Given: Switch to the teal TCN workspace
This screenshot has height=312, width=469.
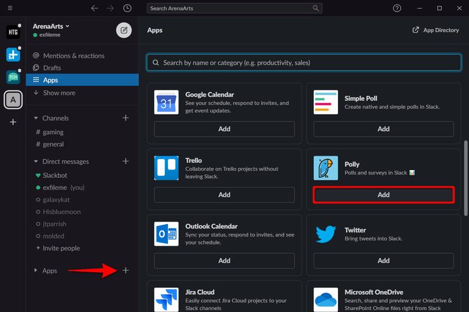Looking at the screenshot, I should pos(13,77).
